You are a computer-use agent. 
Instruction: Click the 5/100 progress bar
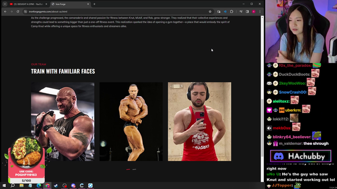(26, 181)
